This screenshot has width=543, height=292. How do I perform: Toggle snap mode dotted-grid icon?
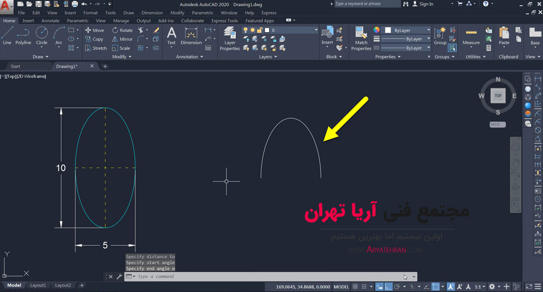click(364, 287)
